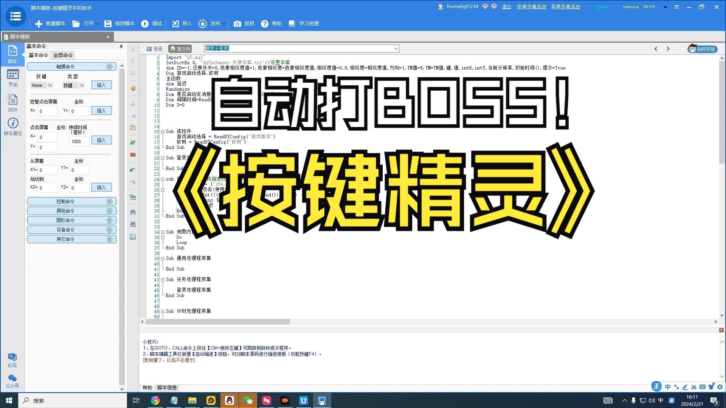Switch to 普通 normal view tab
Viewport: 726px width, 408px height.
pos(155,49)
